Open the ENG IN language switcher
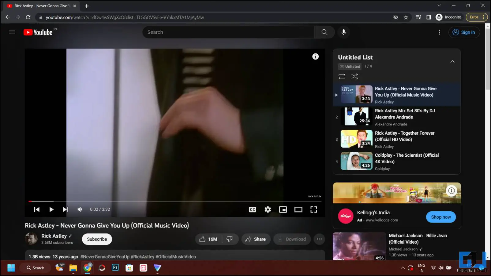491x276 pixels. (x=422, y=268)
